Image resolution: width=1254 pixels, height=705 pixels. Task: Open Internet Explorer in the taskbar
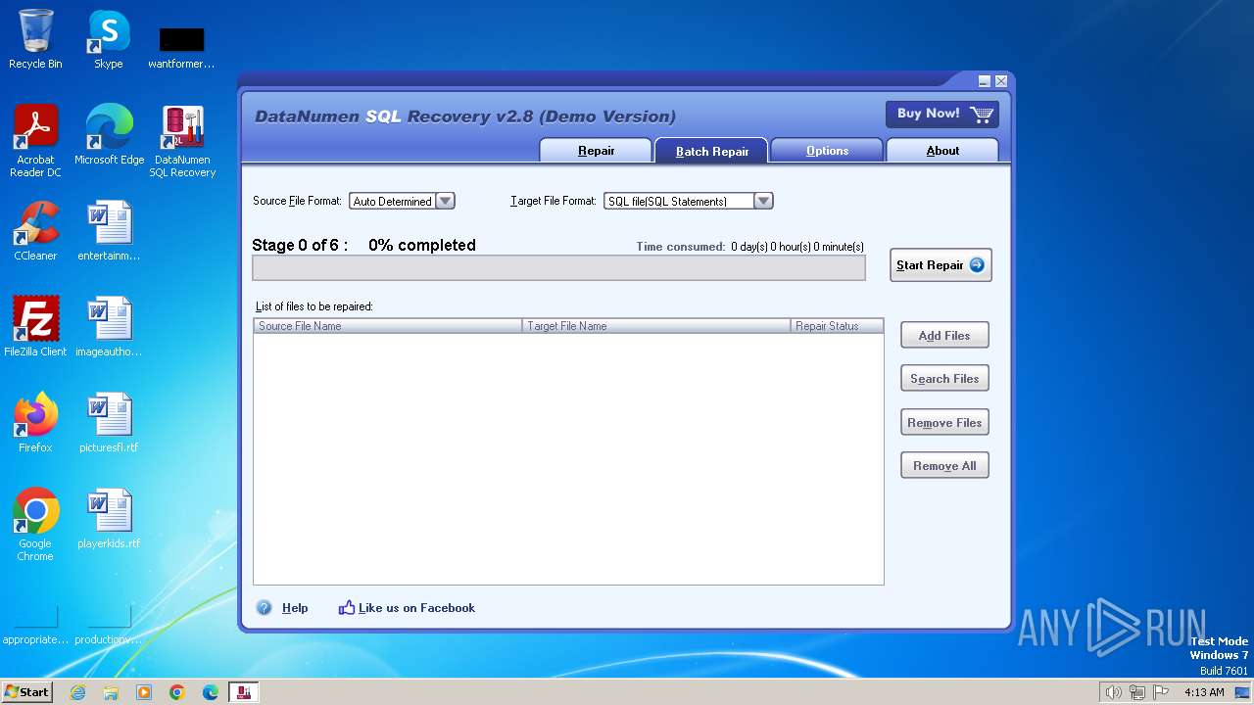pyautogui.click(x=77, y=692)
